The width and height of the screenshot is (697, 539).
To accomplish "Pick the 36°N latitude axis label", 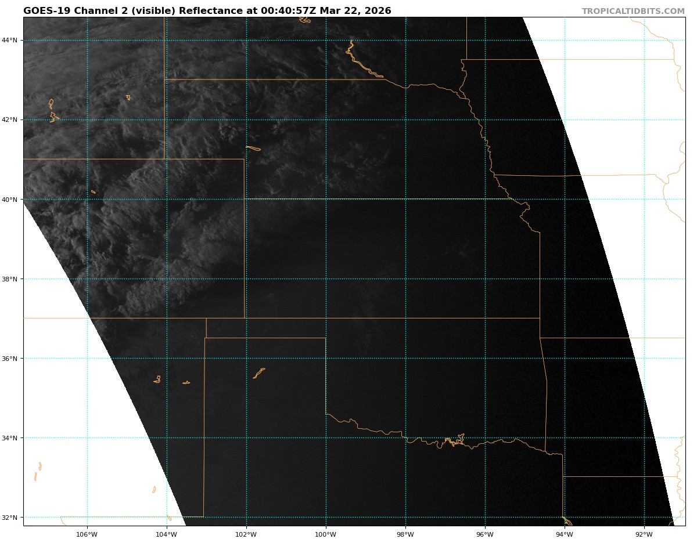I will (x=9, y=358).
